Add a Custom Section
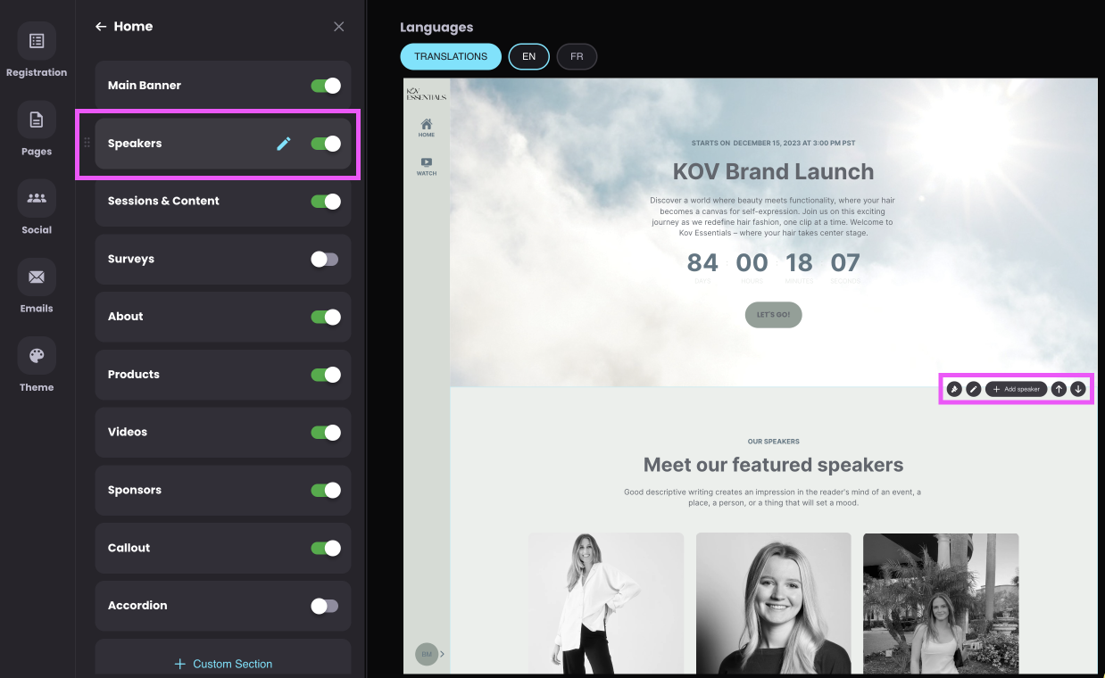1105x678 pixels. pos(223,664)
